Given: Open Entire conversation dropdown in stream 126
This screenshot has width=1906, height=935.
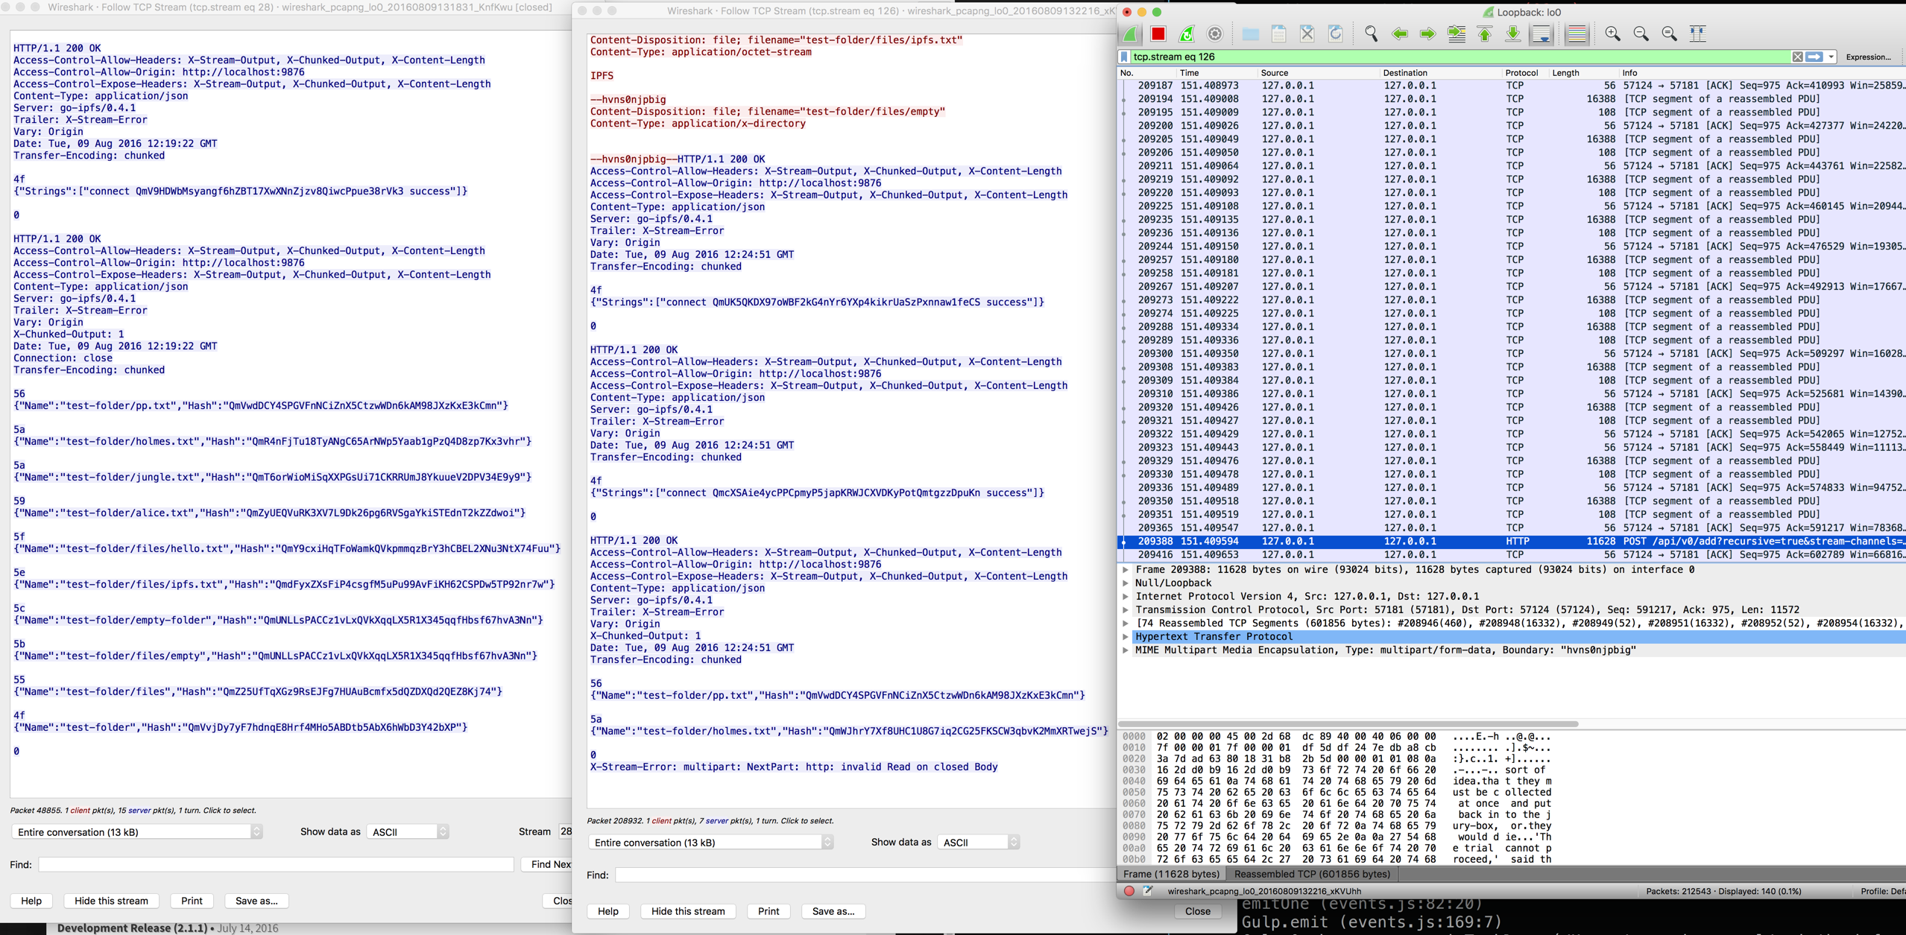Looking at the screenshot, I should point(710,843).
